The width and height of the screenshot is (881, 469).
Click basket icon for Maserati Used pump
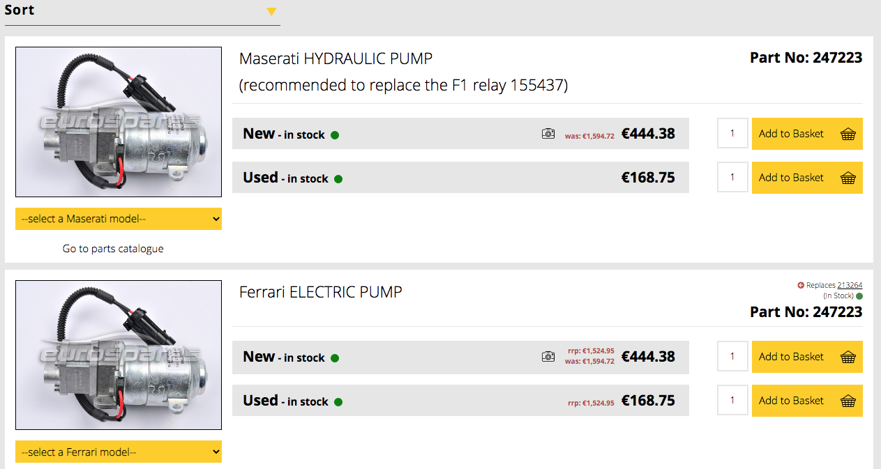click(848, 178)
